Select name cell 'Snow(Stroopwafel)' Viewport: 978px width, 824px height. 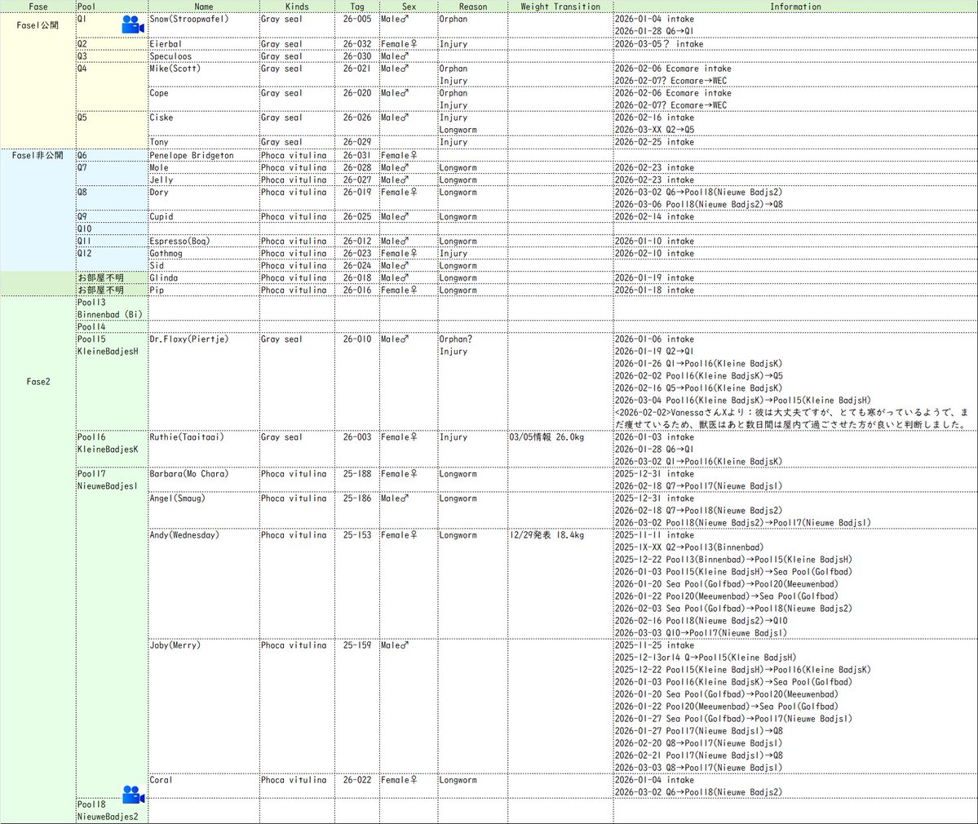pos(204,25)
